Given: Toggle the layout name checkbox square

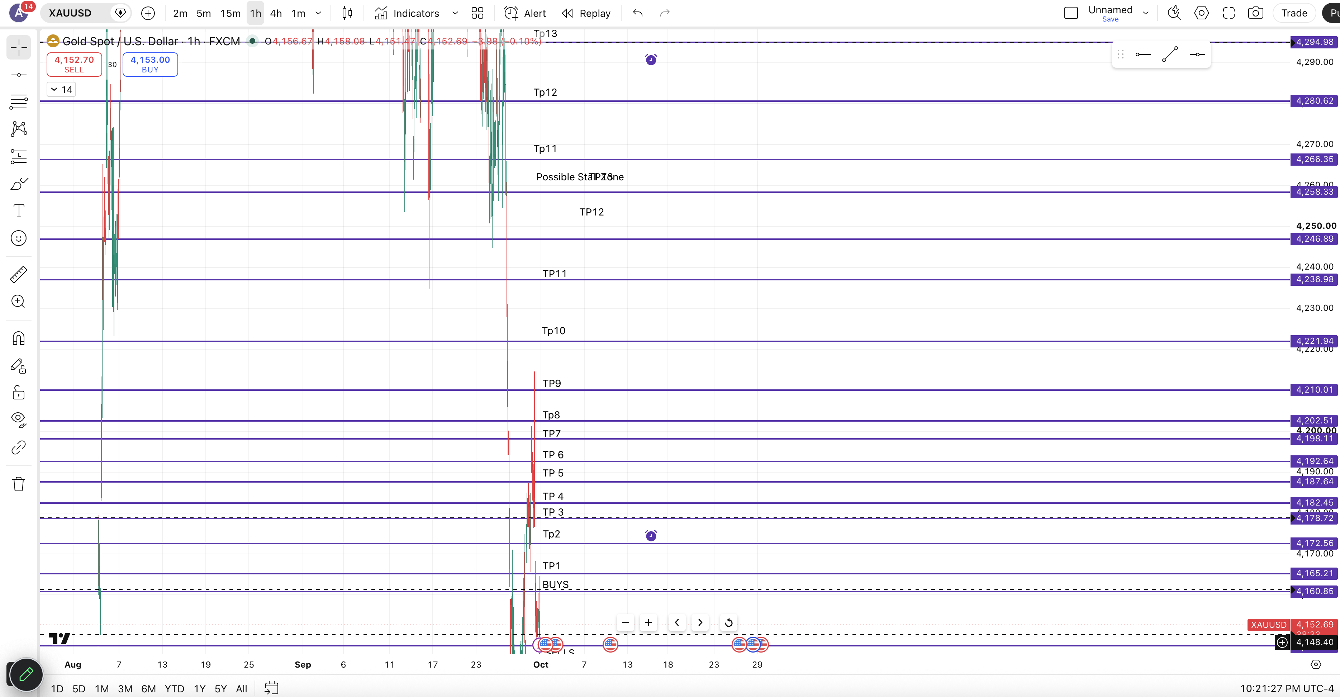Looking at the screenshot, I should pos(1070,13).
